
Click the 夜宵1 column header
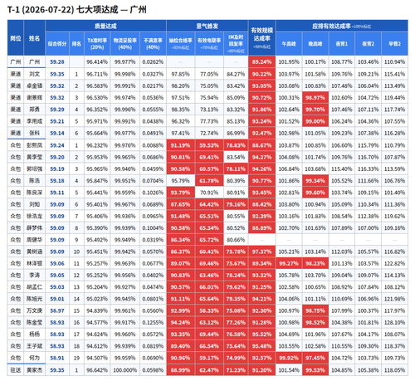tap(342, 44)
